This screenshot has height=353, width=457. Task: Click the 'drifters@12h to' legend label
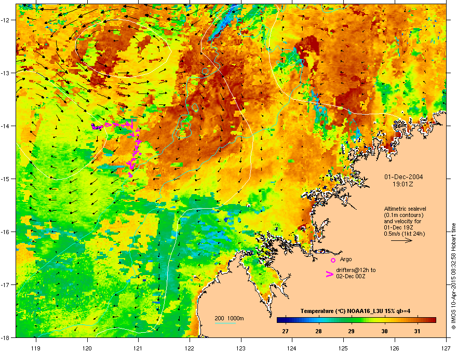(356, 270)
